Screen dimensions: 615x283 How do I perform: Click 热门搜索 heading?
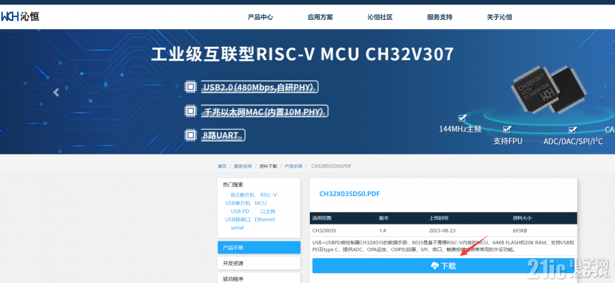(233, 185)
